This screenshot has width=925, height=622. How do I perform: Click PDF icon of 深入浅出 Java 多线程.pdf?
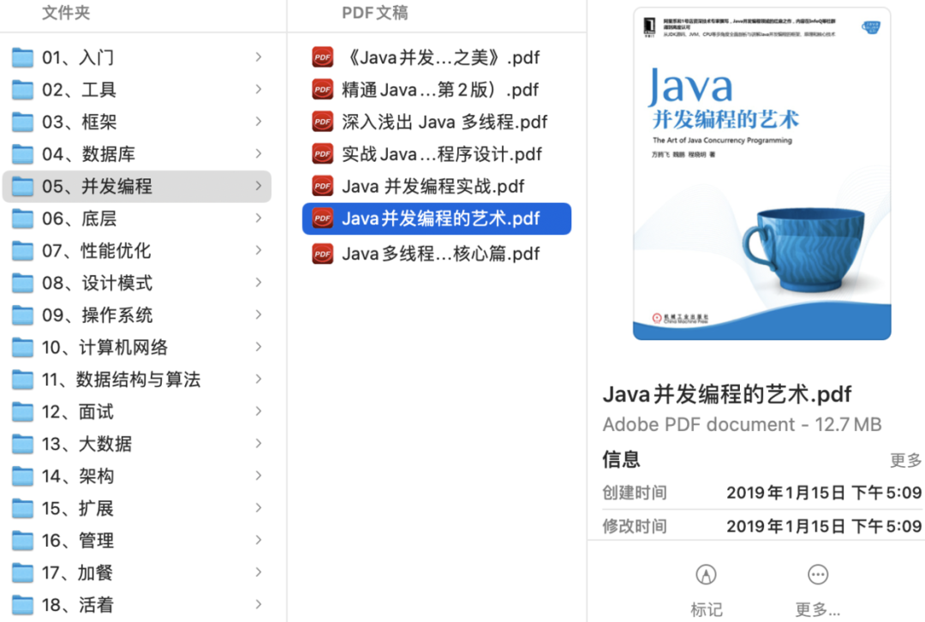pyautogui.click(x=323, y=122)
